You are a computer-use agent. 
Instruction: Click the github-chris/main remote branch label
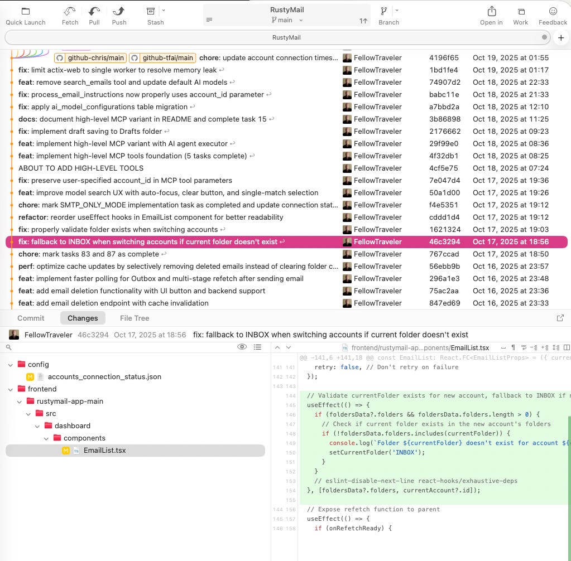[x=90, y=58]
